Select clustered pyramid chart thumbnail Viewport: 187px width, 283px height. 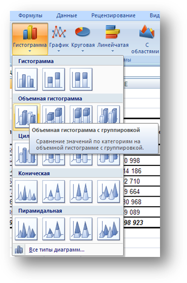click(x=26, y=229)
